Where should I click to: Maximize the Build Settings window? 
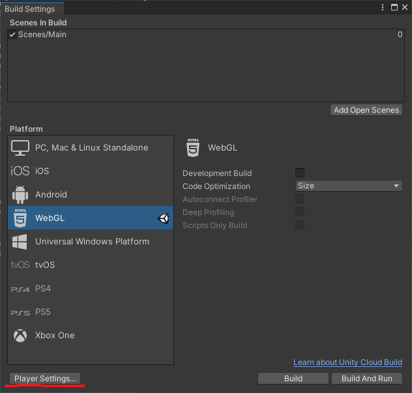(394, 7)
